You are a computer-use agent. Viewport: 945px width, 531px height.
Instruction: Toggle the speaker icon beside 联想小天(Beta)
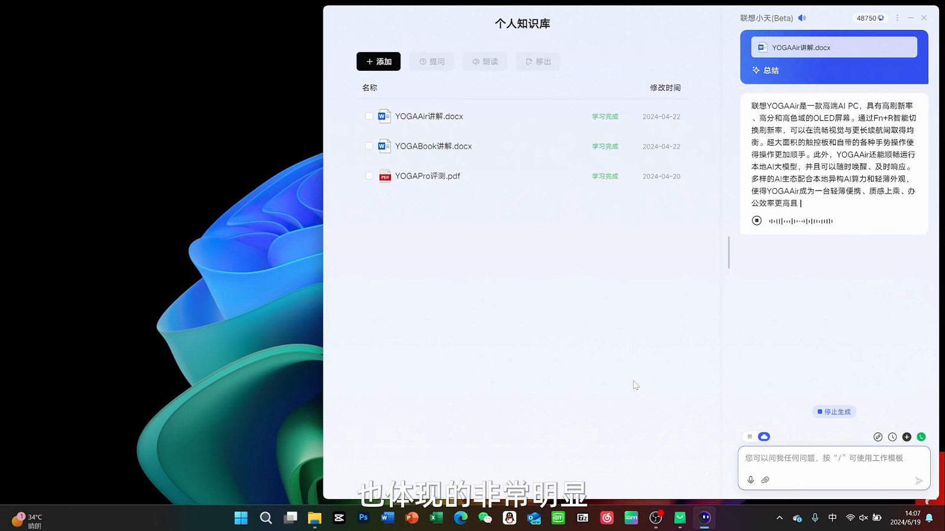[x=802, y=18]
